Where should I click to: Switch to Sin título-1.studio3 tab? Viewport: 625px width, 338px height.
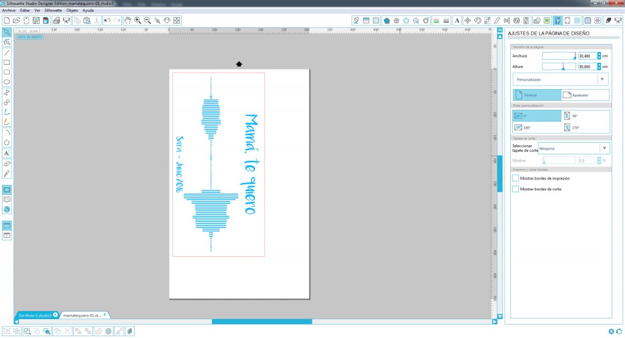pos(35,315)
